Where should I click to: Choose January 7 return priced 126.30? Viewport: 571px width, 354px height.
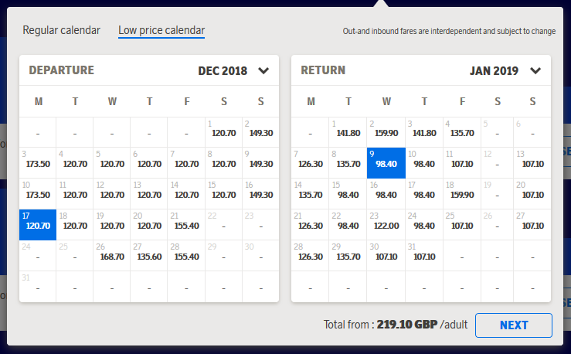pyautogui.click(x=311, y=163)
